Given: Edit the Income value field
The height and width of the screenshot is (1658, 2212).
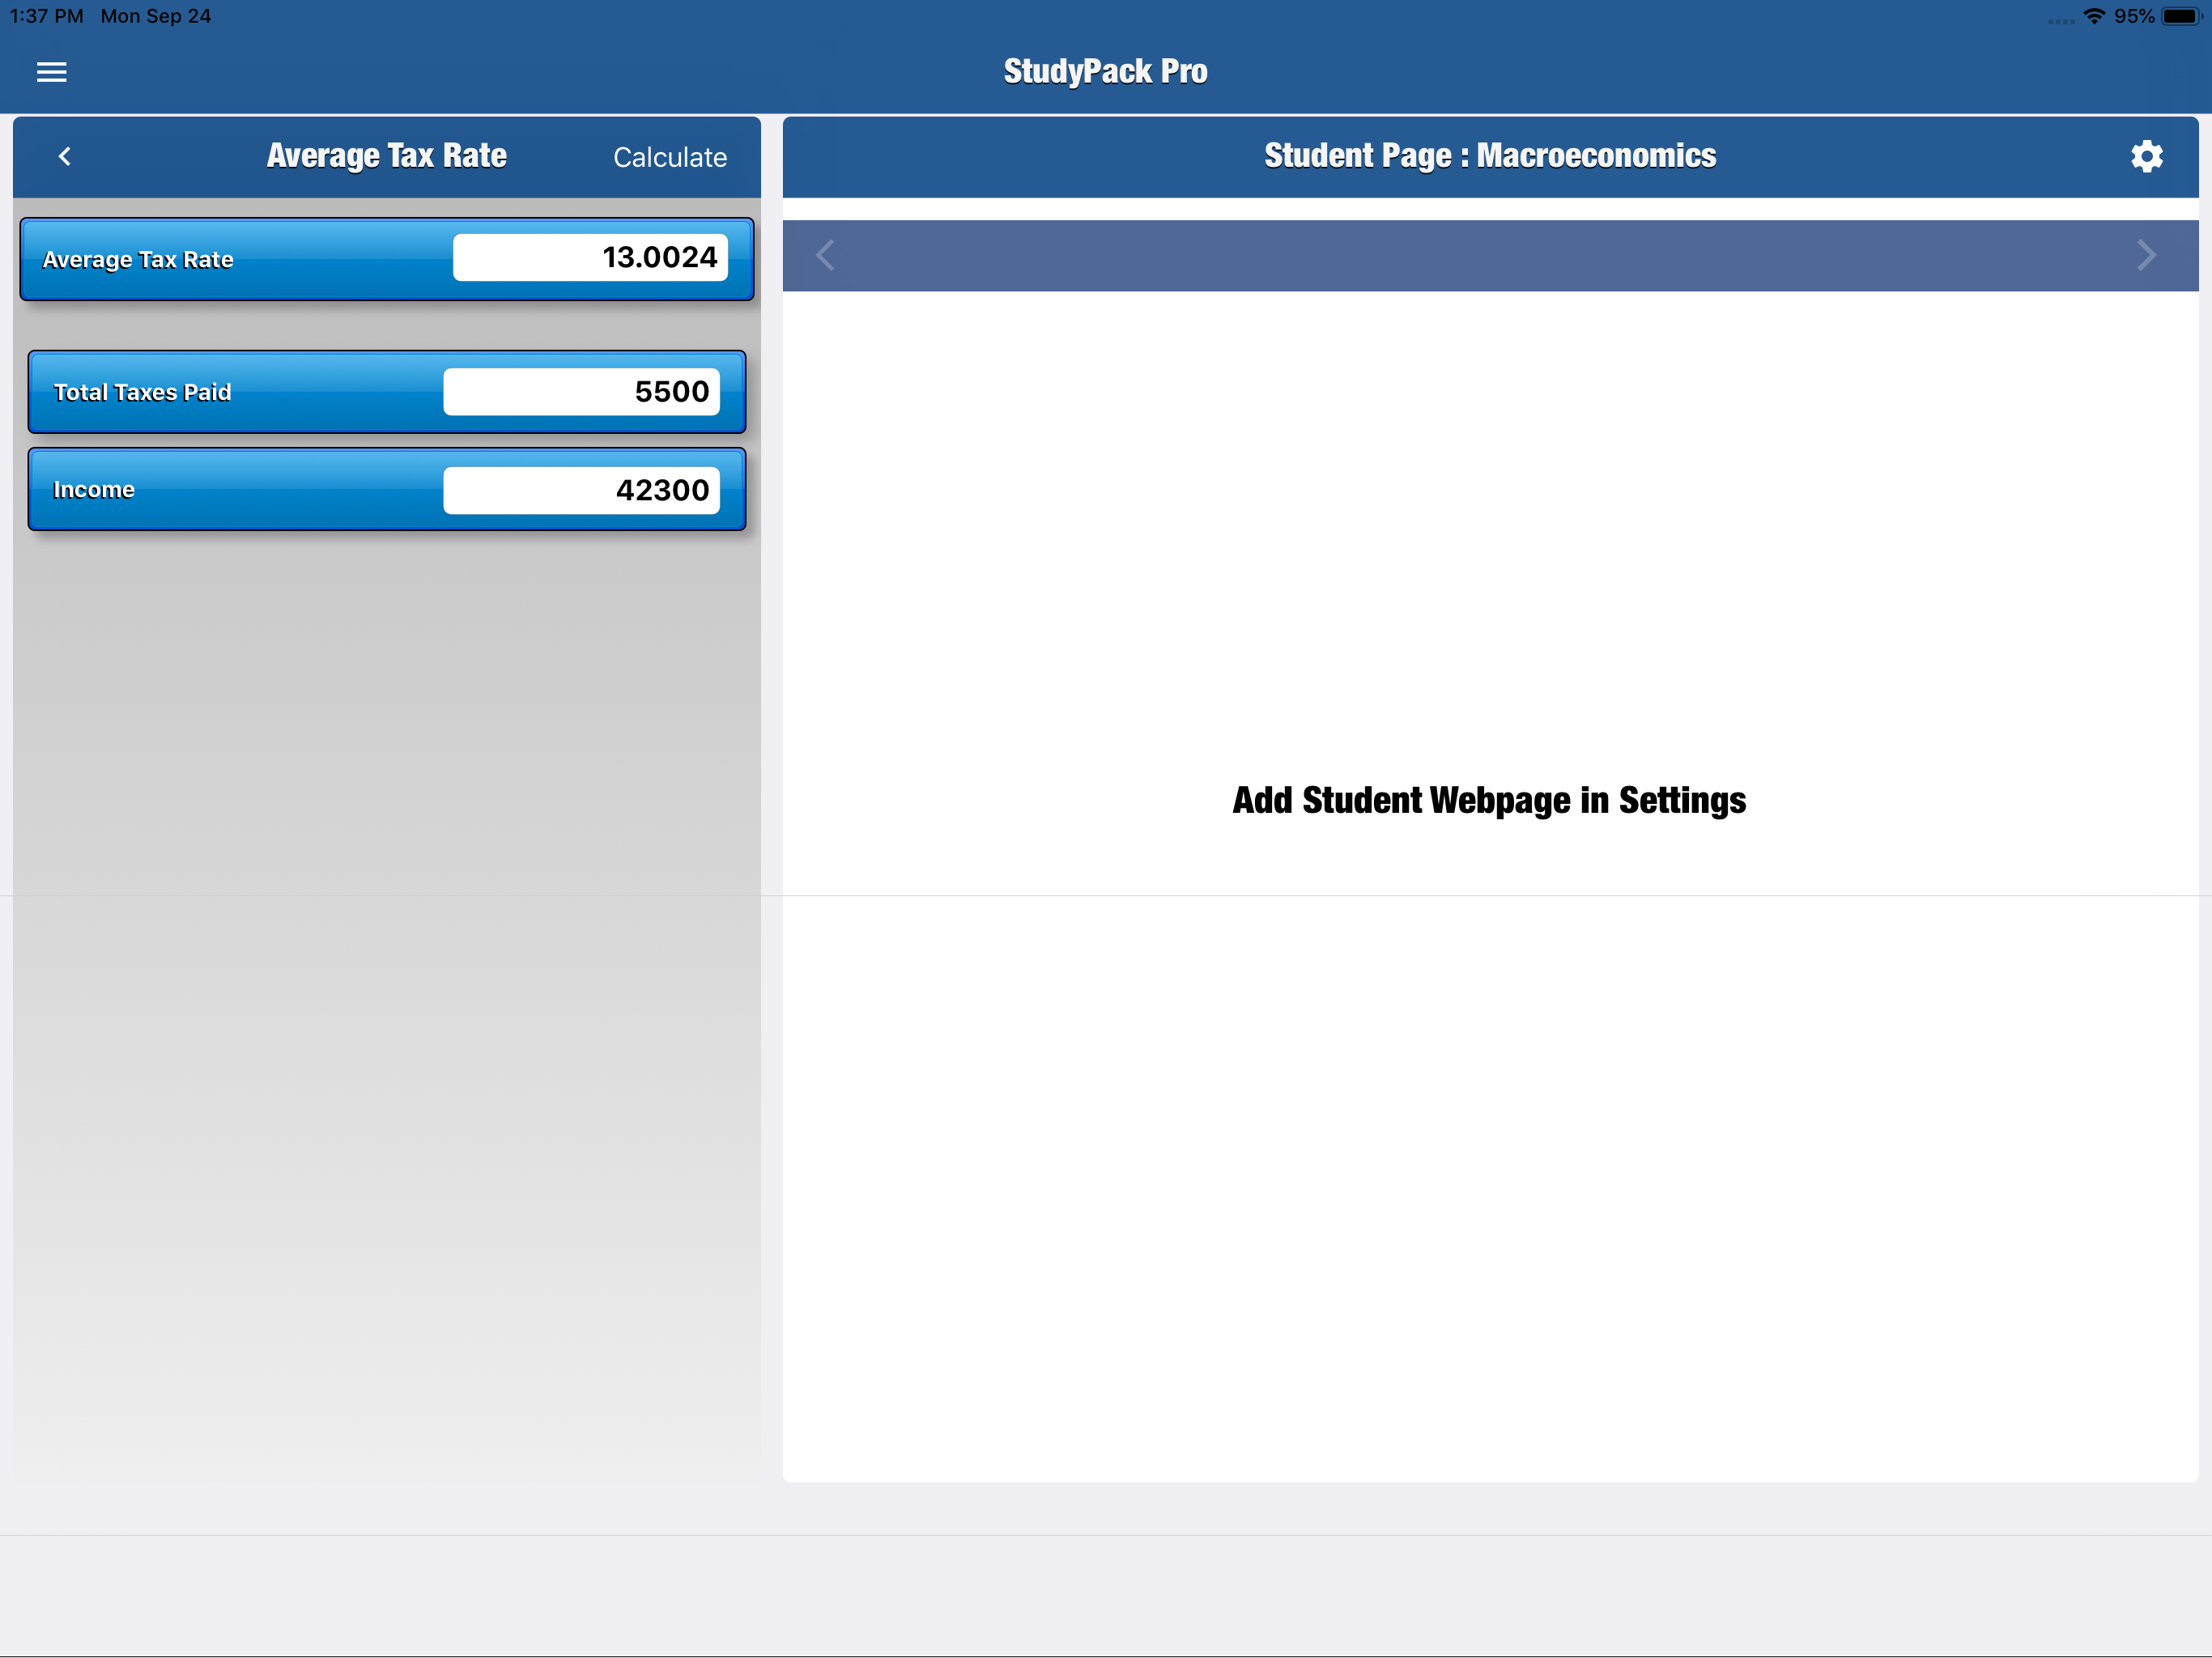Looking at the screenshot, I should click(581, 490).
